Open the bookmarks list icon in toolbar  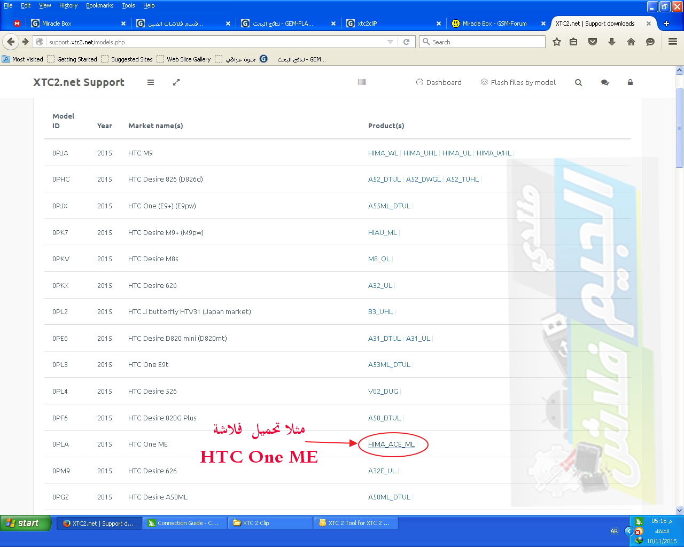(x=573, y=42)
